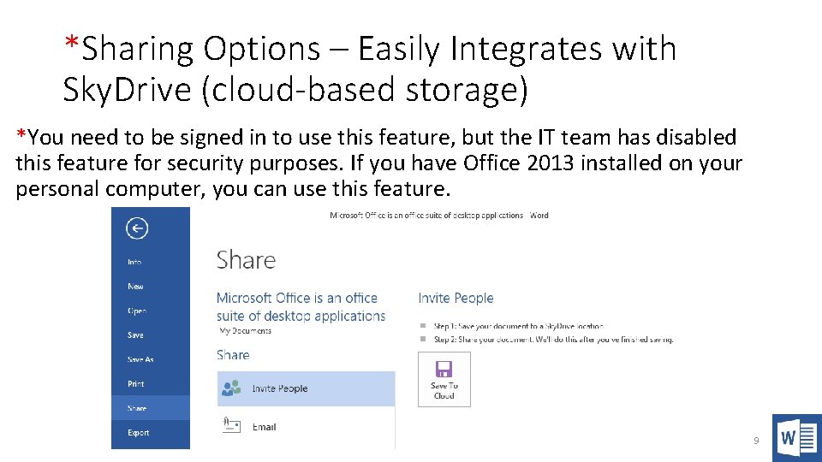Go to the Print page
The height and width of the screenshot is (462, 822).
click(x=135, y=384)
